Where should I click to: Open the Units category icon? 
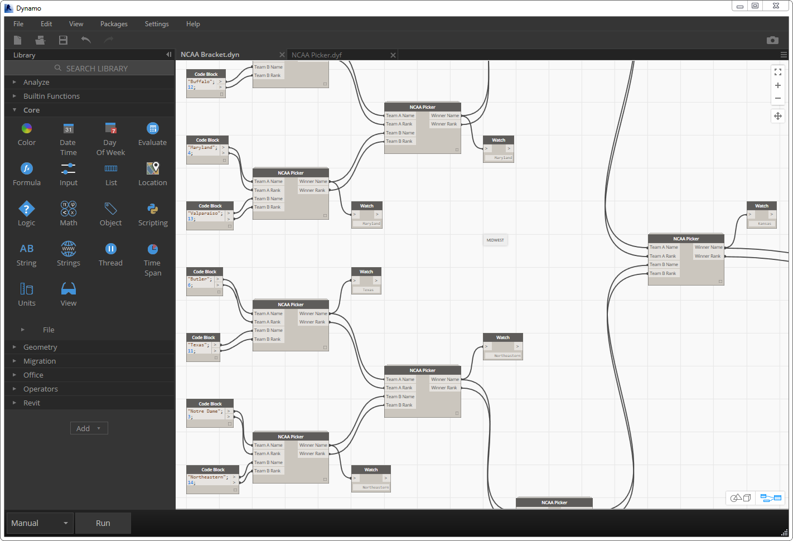point(27,289)
